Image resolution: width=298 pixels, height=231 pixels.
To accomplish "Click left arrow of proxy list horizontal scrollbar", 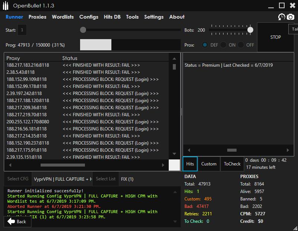I will (x=10, y=165).
